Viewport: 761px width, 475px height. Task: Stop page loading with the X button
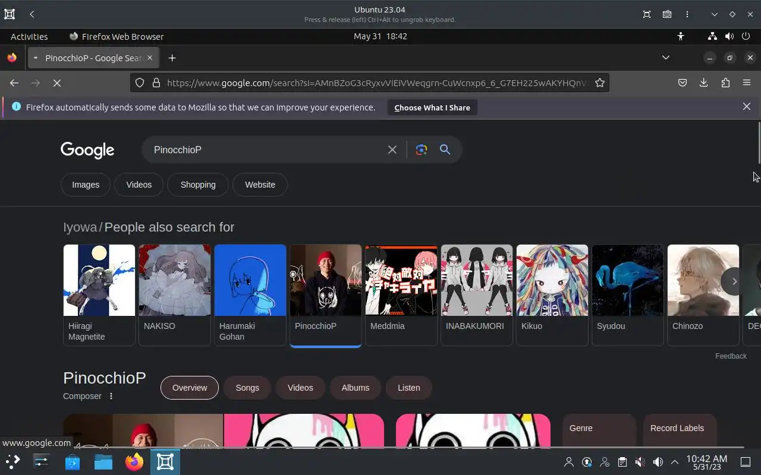57,83
